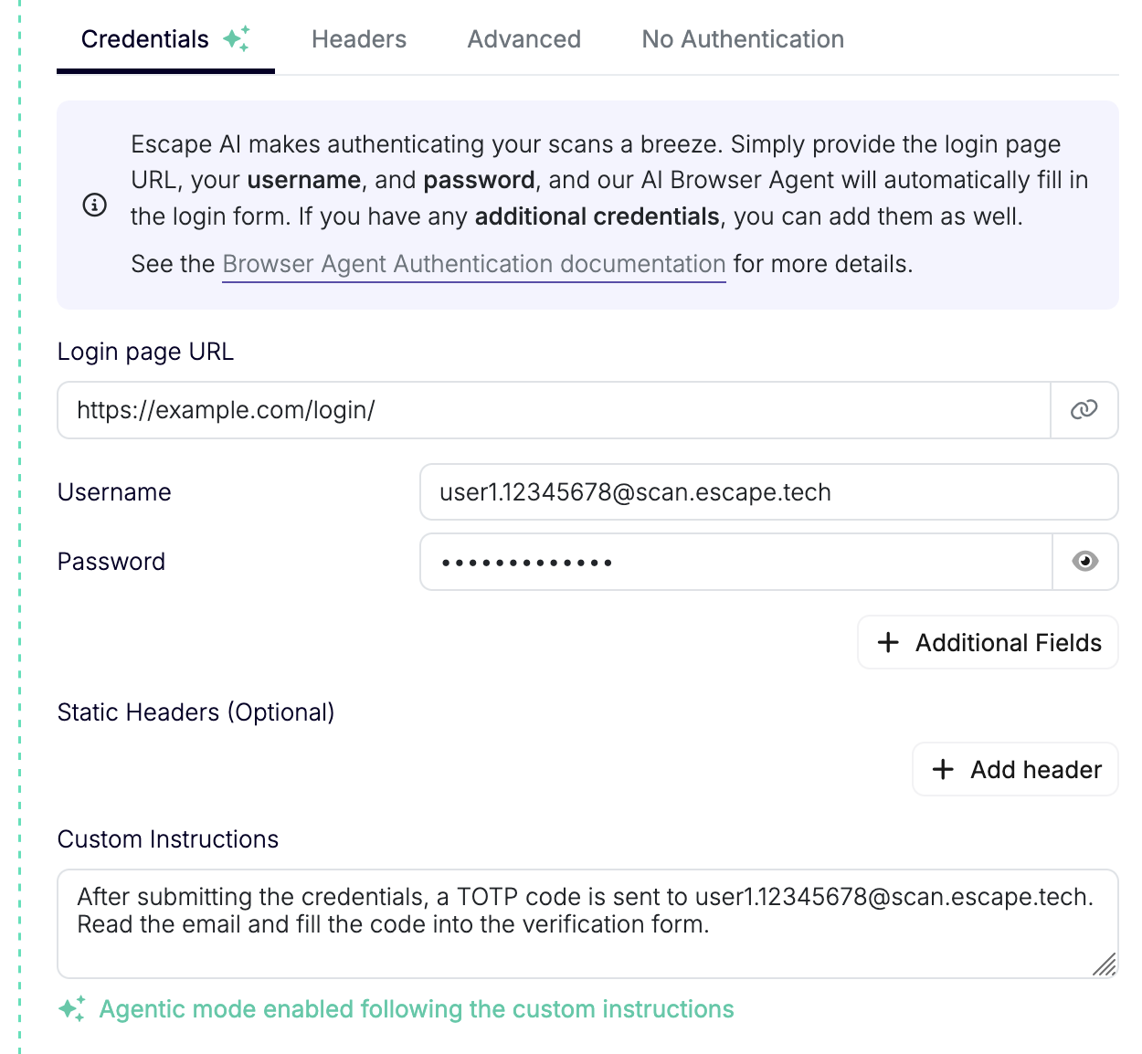The height and width of the screenshot is (1054, 1142).
Task: Select the No Authentication tab
Action: tap(742, 38)
